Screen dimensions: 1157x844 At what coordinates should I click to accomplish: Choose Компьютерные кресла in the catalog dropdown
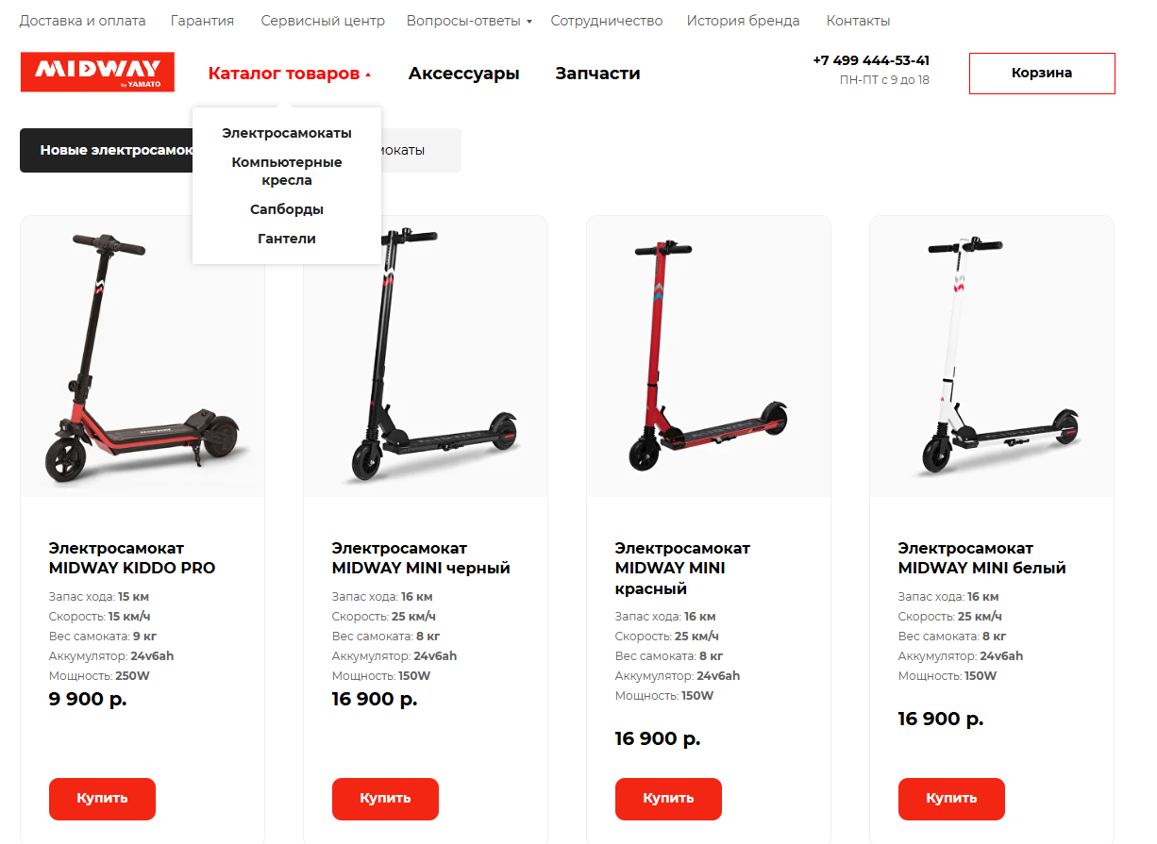(x=287, y=171)
